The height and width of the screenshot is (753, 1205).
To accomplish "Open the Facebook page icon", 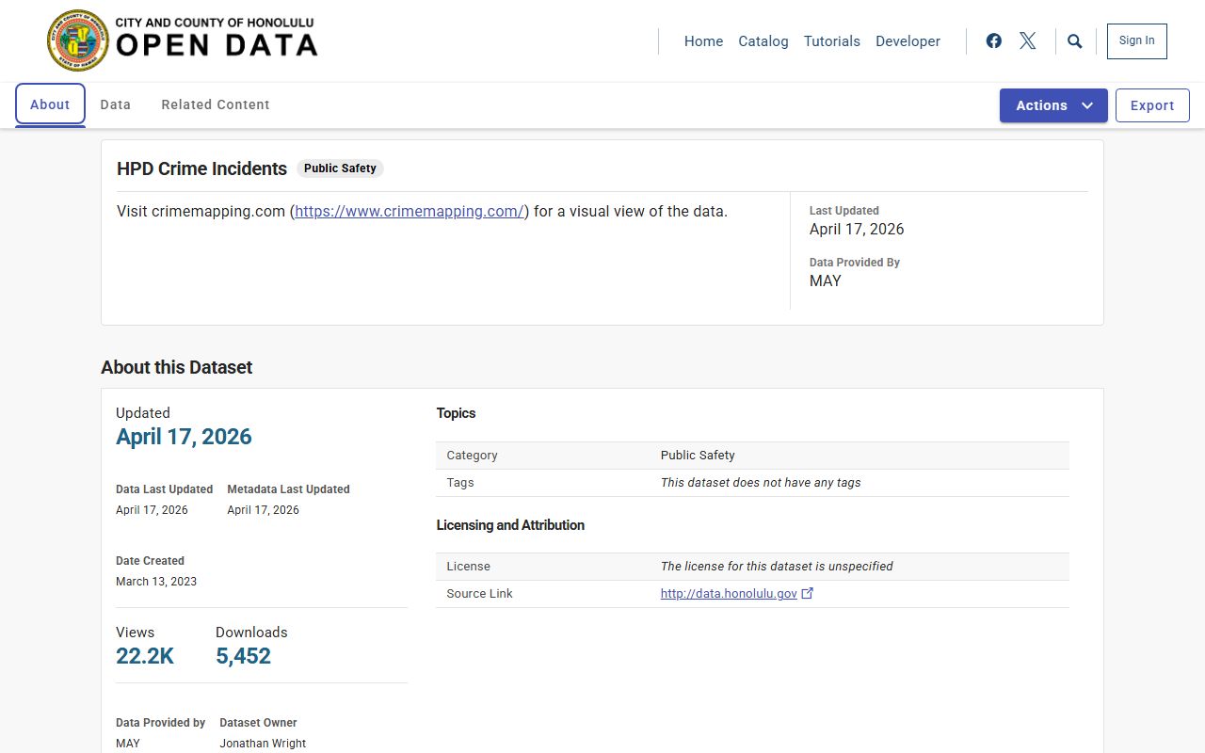I will pyautogui.click(x=993, y=40).
